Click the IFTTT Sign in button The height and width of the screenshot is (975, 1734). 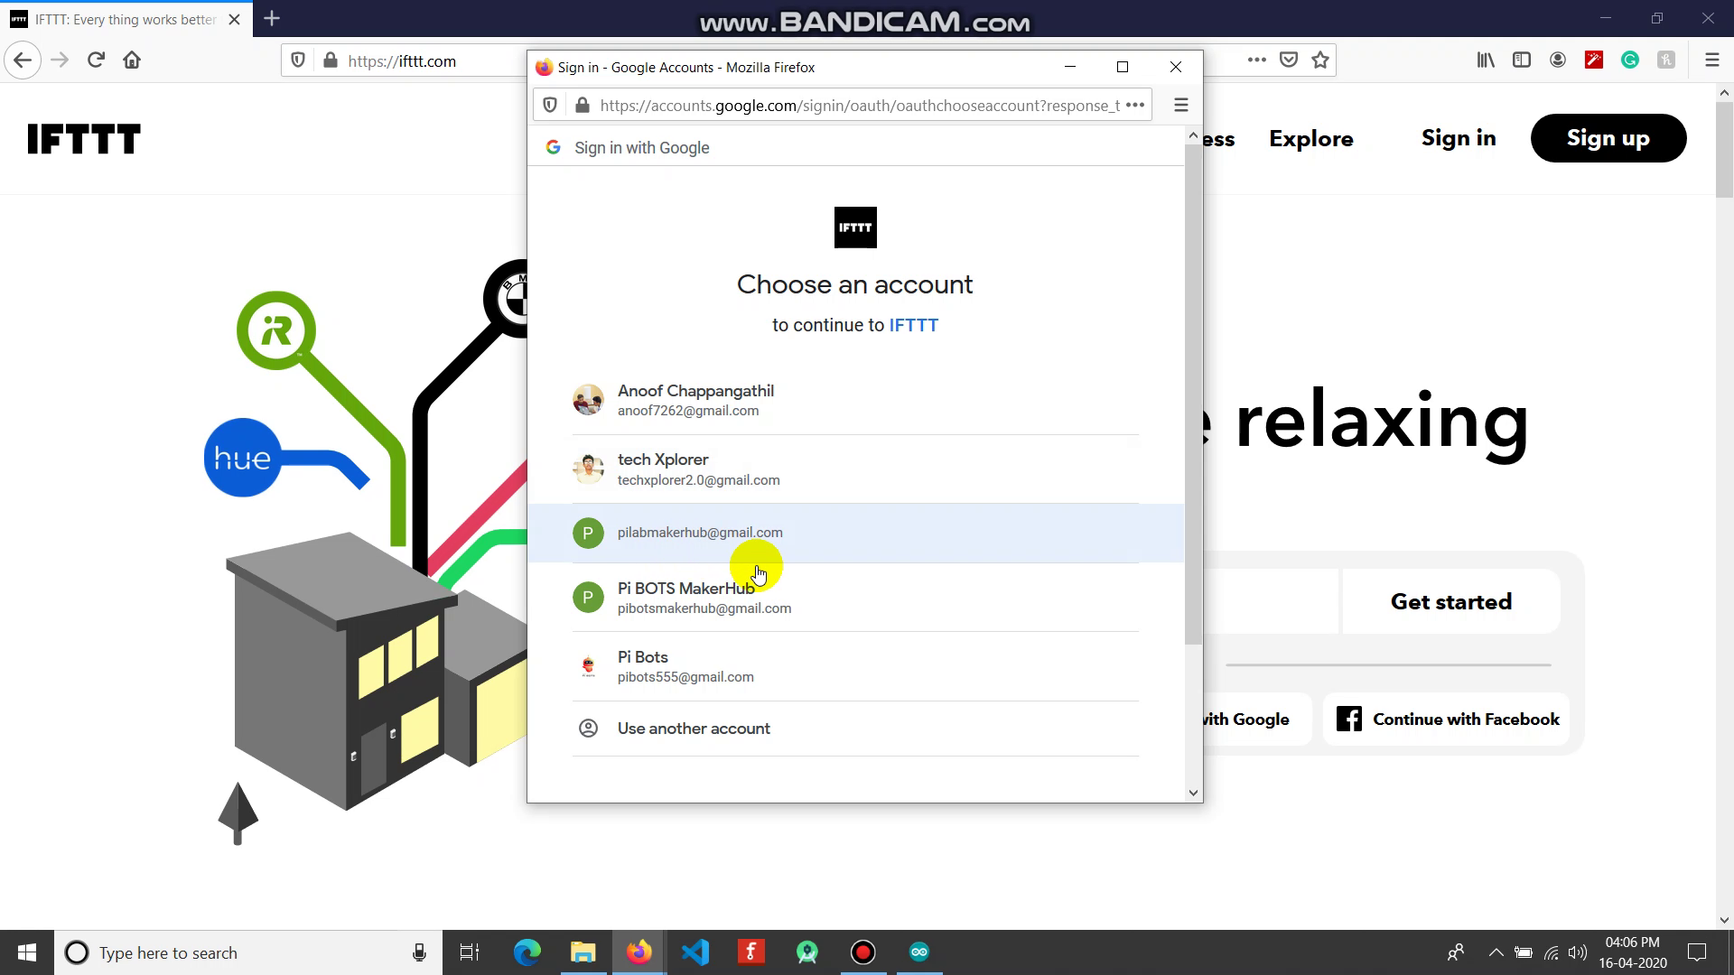(x=1459, y=137)
